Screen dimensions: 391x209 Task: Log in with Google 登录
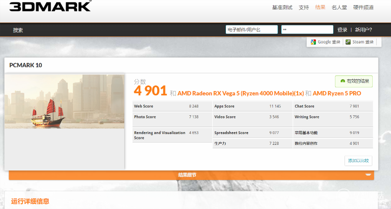[x=325, y=42]
